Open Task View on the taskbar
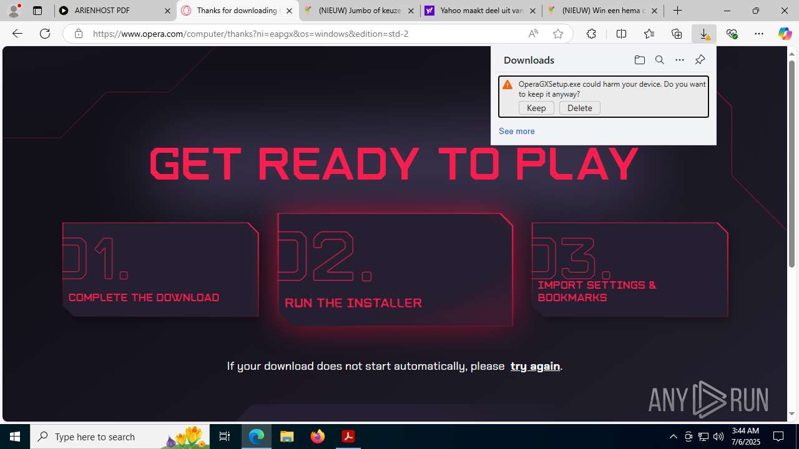Screen dimensions: 799x449 coord(225,437)
